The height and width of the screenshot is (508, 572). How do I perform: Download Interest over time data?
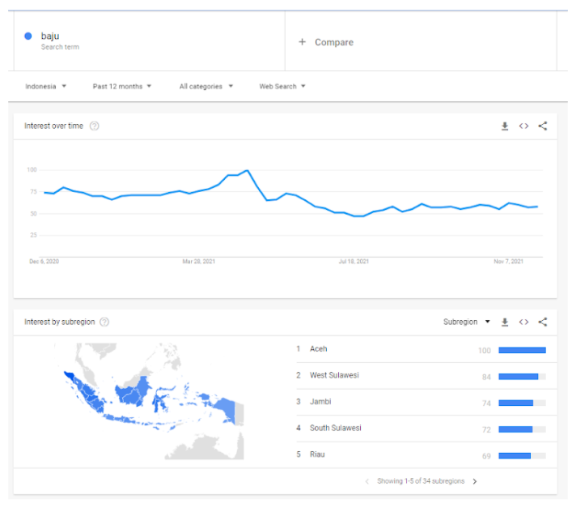[505, 126]
